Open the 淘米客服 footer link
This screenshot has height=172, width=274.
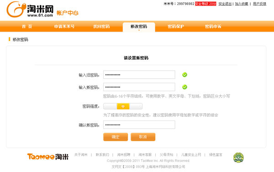click(145, 155)
